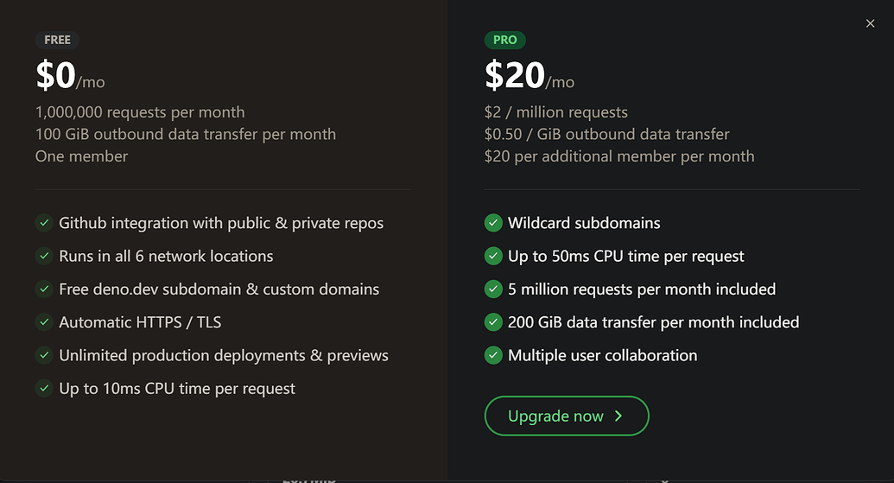Click checkmark beside Multiple user collaboration
The height and width of the screenshot is (483, 894).
click(x=493, y=355)
